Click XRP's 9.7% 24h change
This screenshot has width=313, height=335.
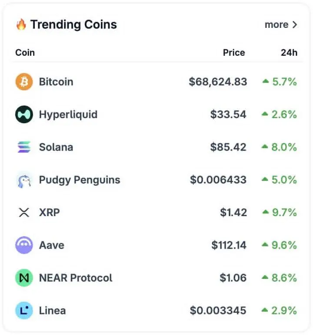tap(285, 213)
